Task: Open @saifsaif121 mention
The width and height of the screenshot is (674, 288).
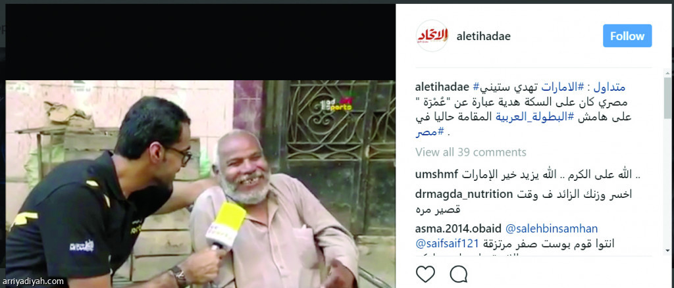Action: pos(447,244)
